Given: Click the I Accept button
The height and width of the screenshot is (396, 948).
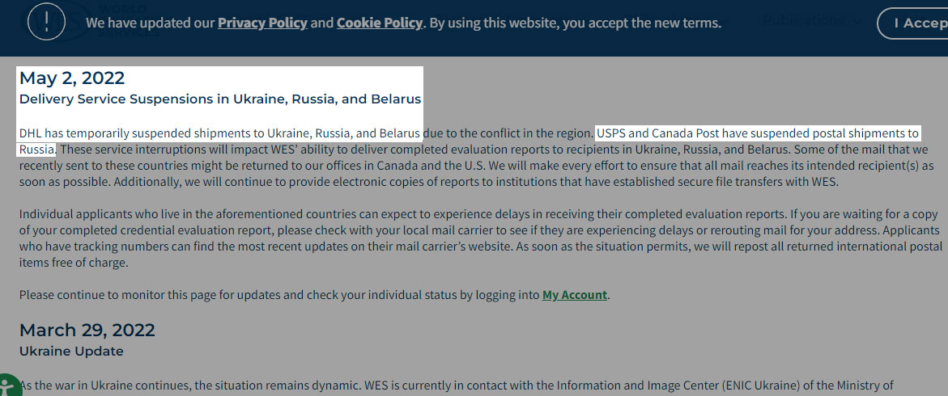Looking at the screenshot, I should point(914,23).
